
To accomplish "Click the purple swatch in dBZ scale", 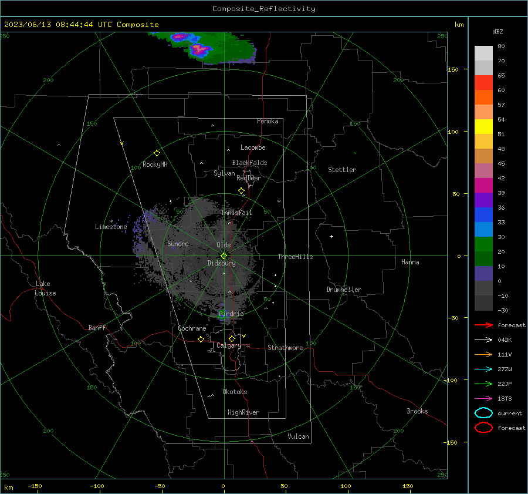I will (483, 200).
